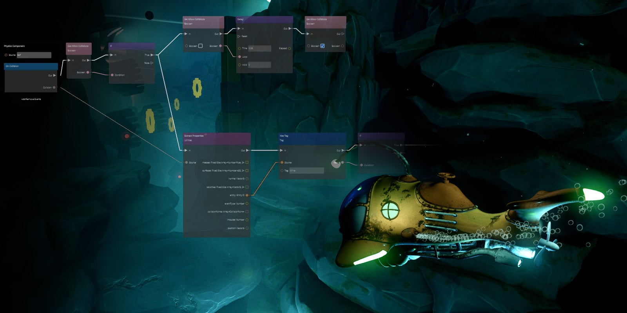Click the Source input port on Has Tag

tap(282, 162)
